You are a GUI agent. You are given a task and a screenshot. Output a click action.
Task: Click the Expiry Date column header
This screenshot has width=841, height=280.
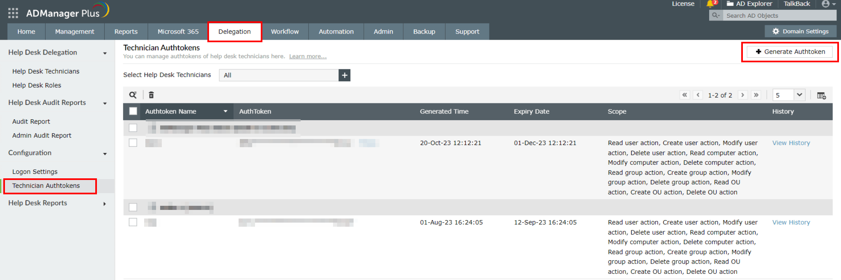(531, 112)
